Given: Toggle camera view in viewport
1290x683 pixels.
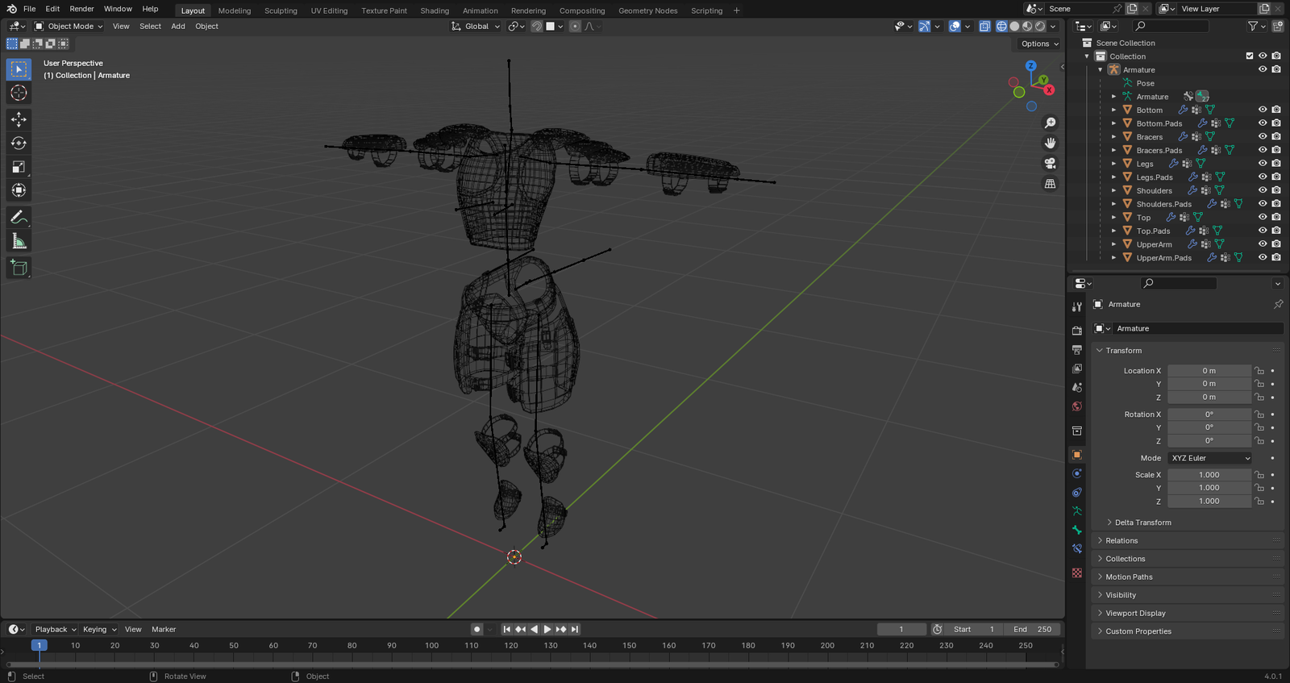Looking at the screenshot, I should click(x=1050, y=164).
